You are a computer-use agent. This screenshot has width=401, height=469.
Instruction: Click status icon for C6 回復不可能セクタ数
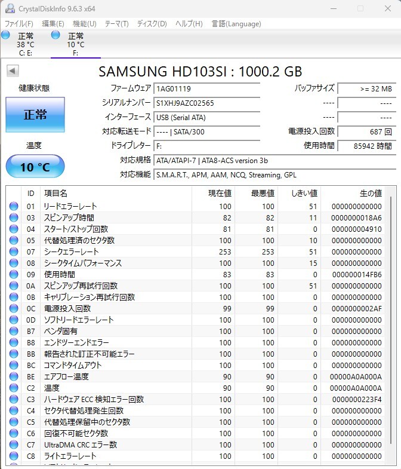pyautogui.click(x=14, y=433)
